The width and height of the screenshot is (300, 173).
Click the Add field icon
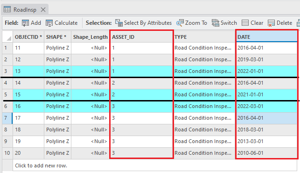[25, 23]
